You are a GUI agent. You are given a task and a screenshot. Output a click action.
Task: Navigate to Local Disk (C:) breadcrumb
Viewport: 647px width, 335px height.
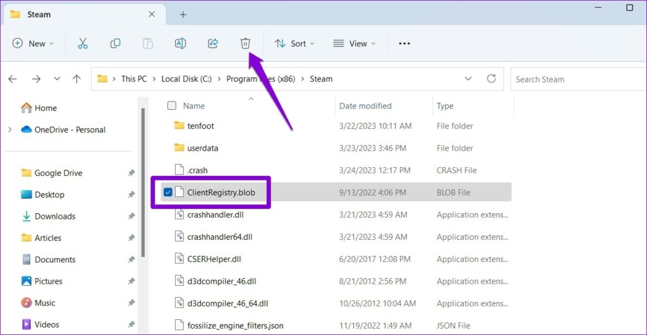tap(186, 79)
